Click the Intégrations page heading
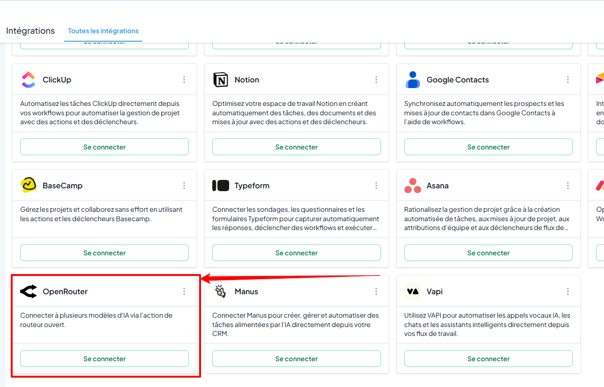Viewport: 604px width, 387px height. pos(30,31)
